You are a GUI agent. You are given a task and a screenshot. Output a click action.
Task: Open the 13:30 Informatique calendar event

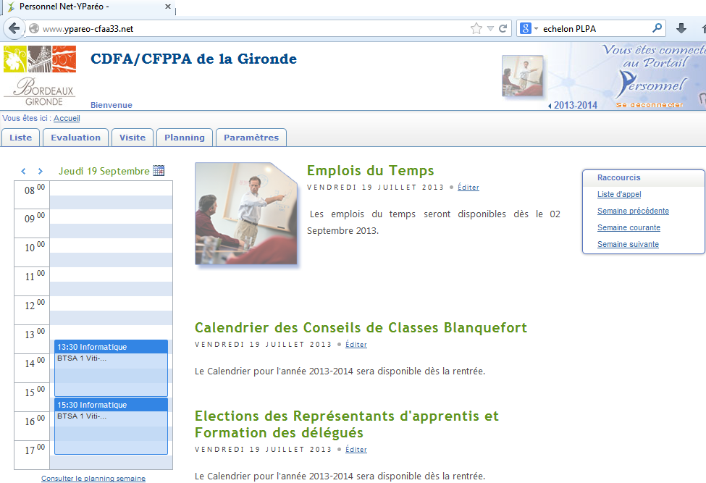pyautogui.click(x=111, y=347)
